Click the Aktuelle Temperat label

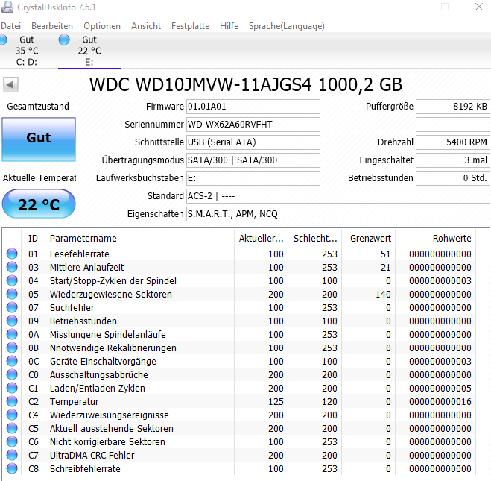point(39,178)
